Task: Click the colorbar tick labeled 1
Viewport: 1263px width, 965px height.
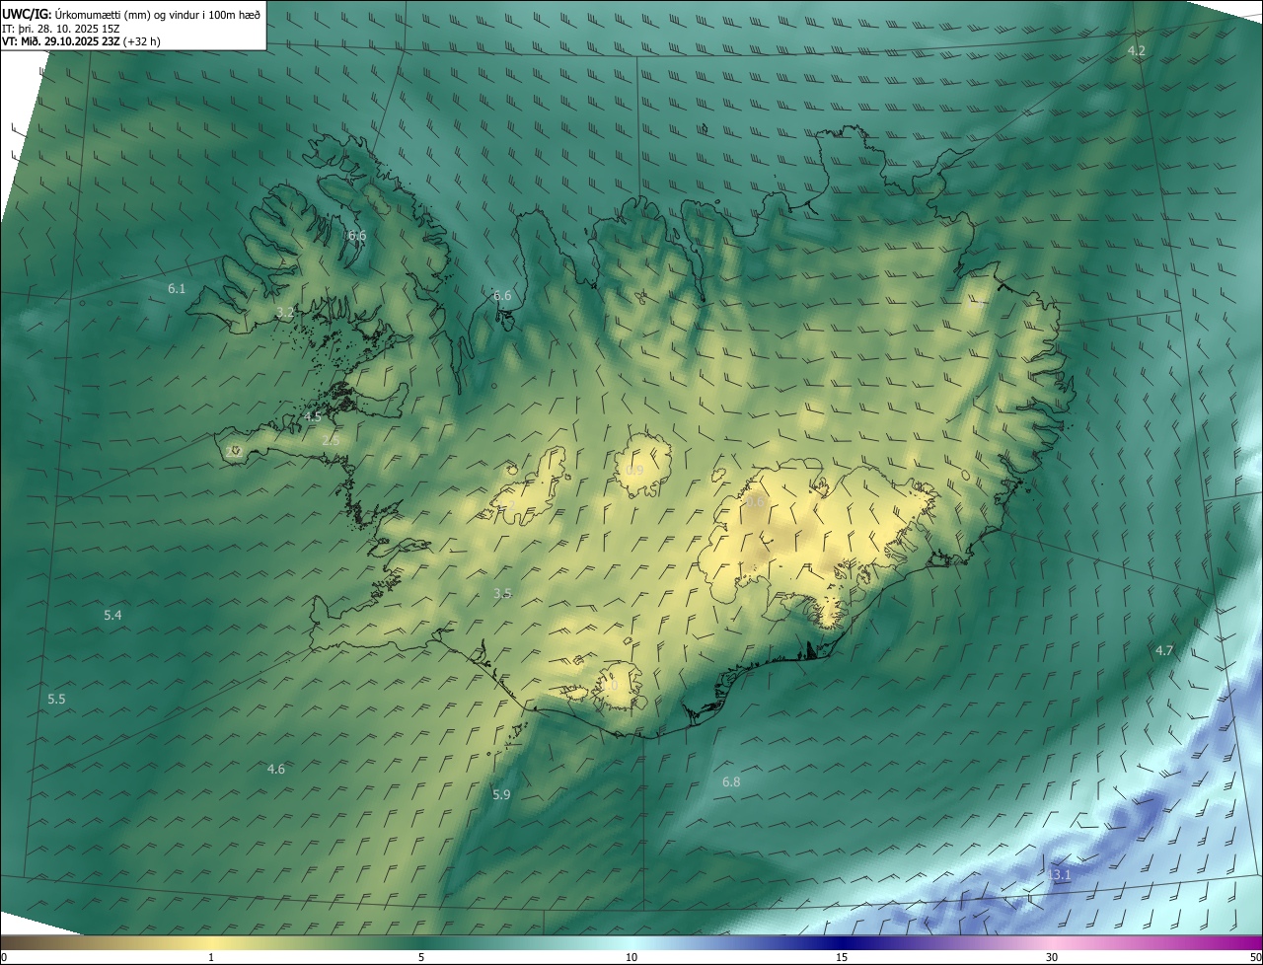Action: (x=211, y=957)
